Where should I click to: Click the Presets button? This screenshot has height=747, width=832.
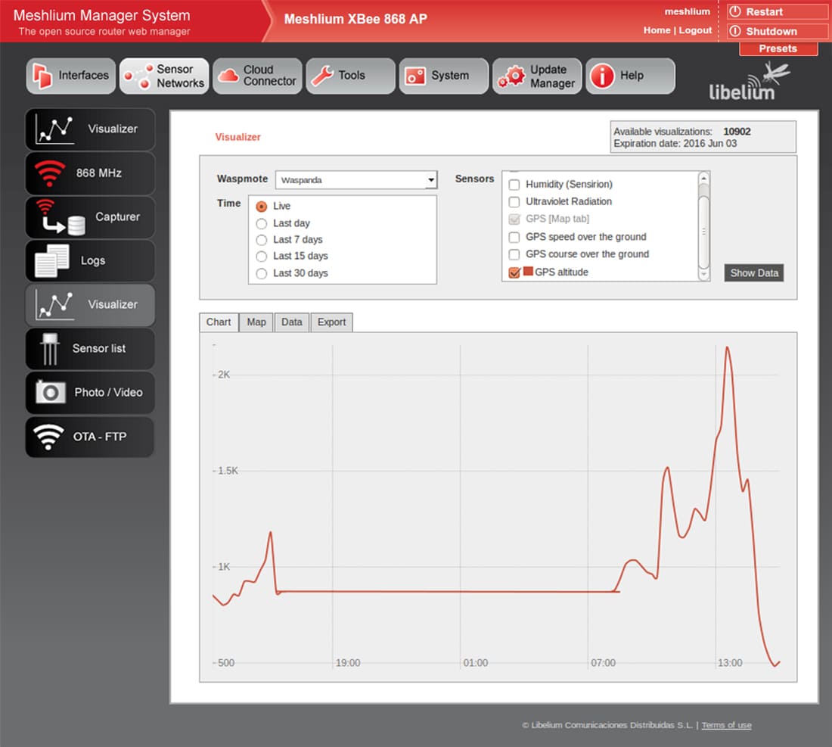click(778, 49)
